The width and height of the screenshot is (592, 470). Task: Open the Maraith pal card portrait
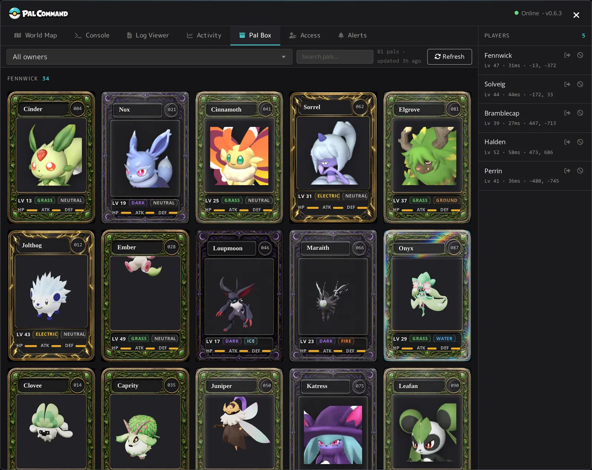(x=333, y=296)
